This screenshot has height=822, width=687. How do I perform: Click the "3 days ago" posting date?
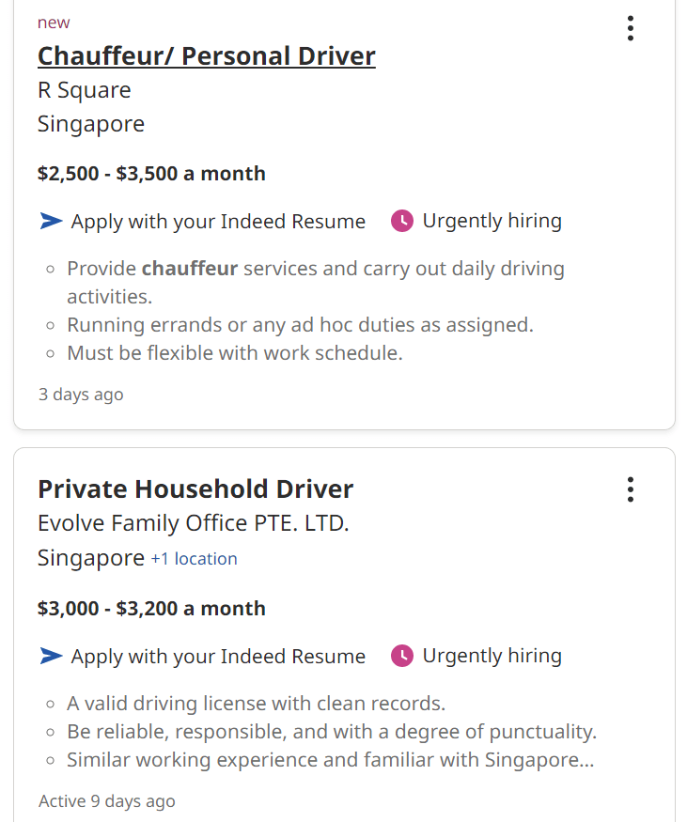coord(81,395)
